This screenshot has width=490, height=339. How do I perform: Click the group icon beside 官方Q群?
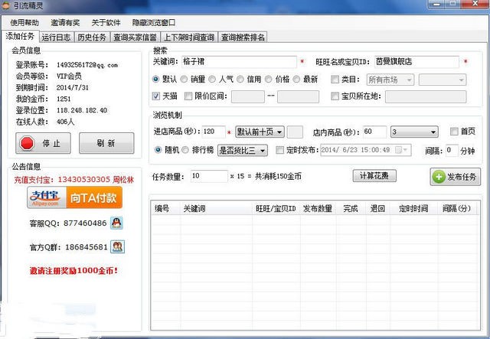pos(118,247)
